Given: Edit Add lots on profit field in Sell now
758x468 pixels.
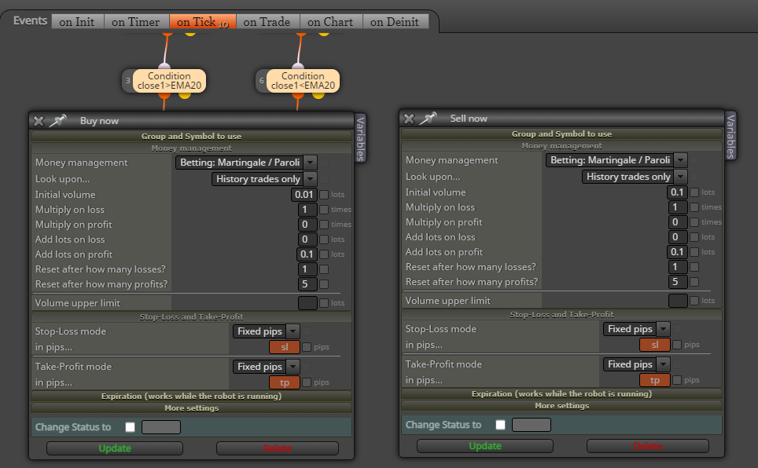Looking at the screenshot, I should 677,251.
